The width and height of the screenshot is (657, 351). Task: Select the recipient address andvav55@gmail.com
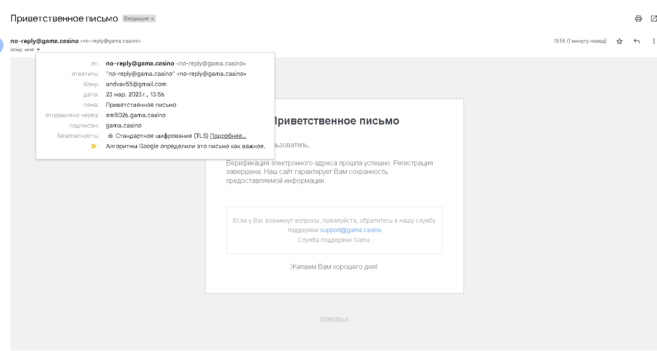[x=136, y=84]
